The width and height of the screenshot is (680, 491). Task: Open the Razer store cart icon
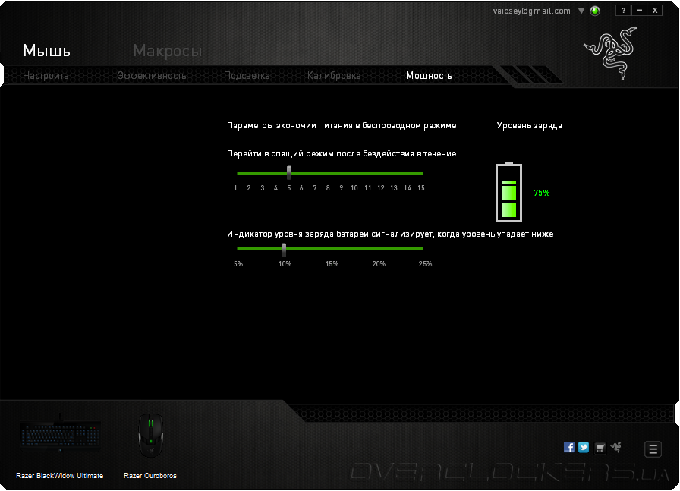(600, 448)
